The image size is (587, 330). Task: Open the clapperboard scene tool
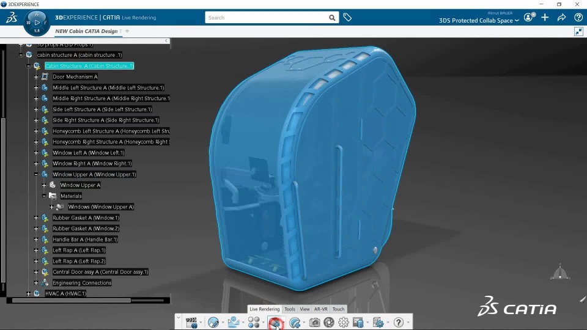(x=191, y=322)
